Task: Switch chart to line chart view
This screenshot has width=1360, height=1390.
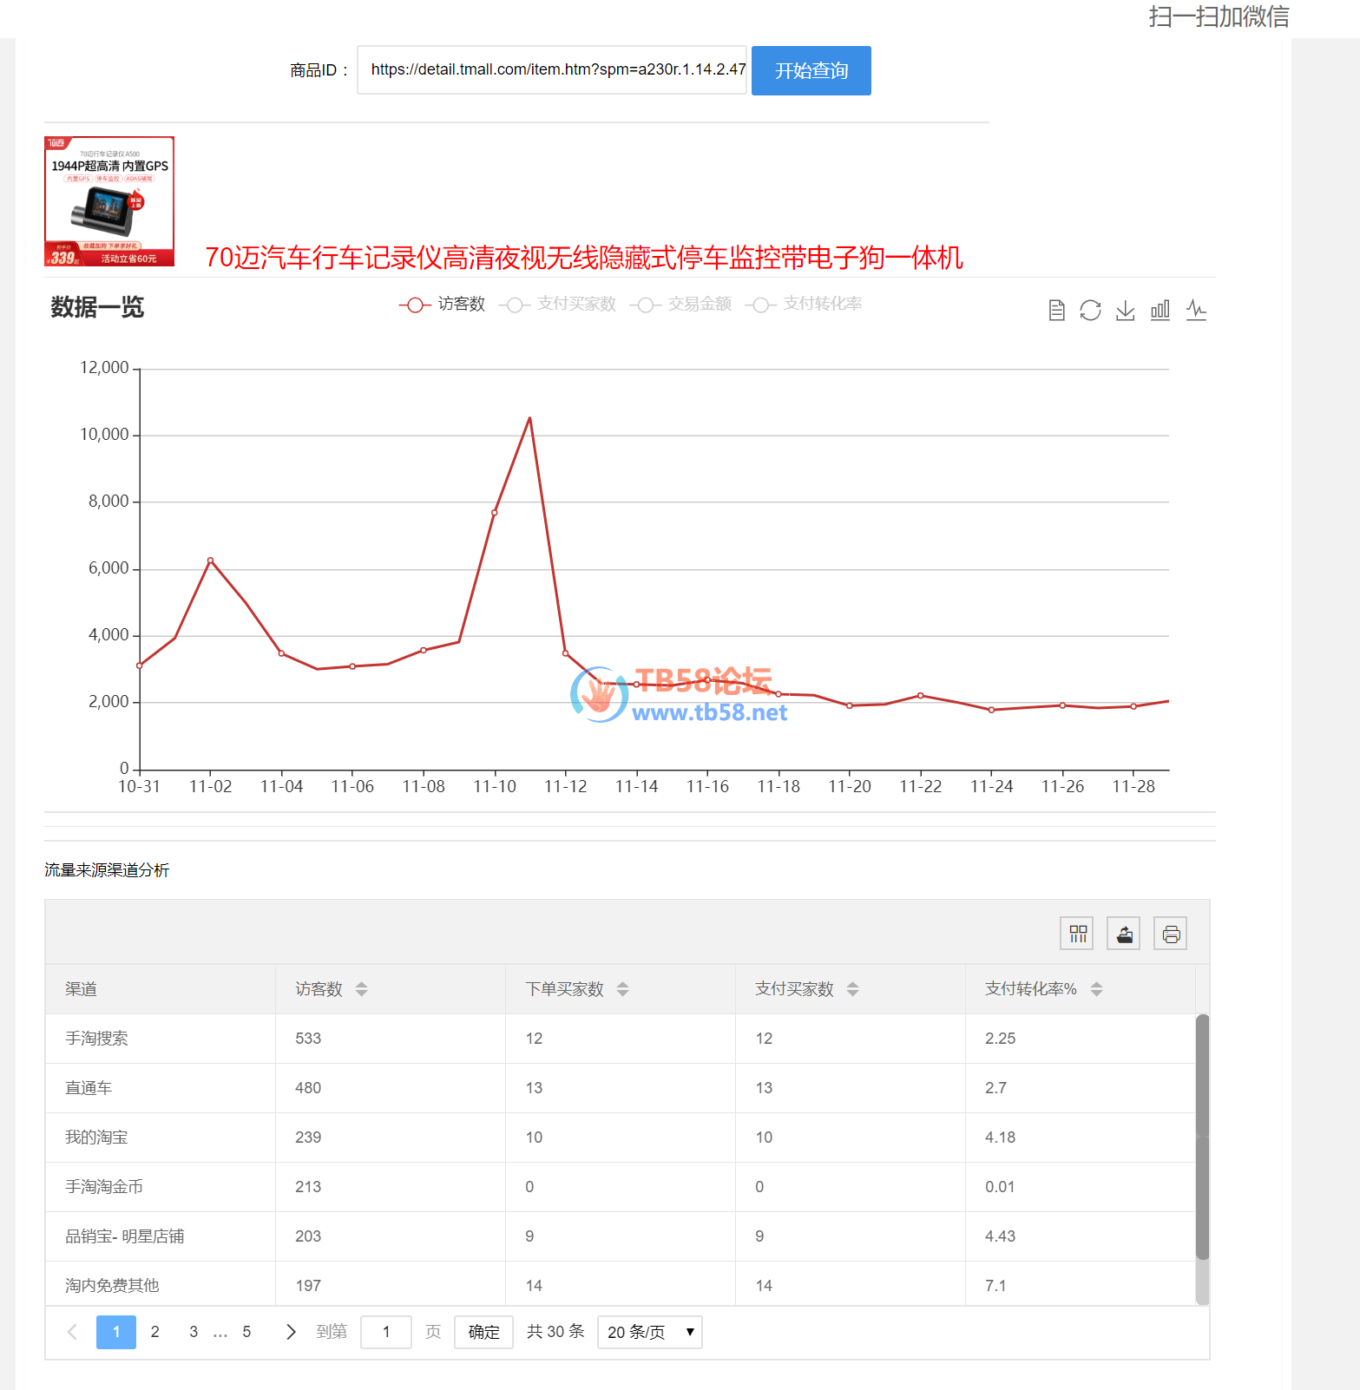Action: [1196, 310]
